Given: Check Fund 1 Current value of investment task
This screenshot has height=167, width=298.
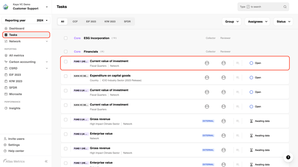Looking at the screenshot, I should pyautogui.click(x=66, y=62).
